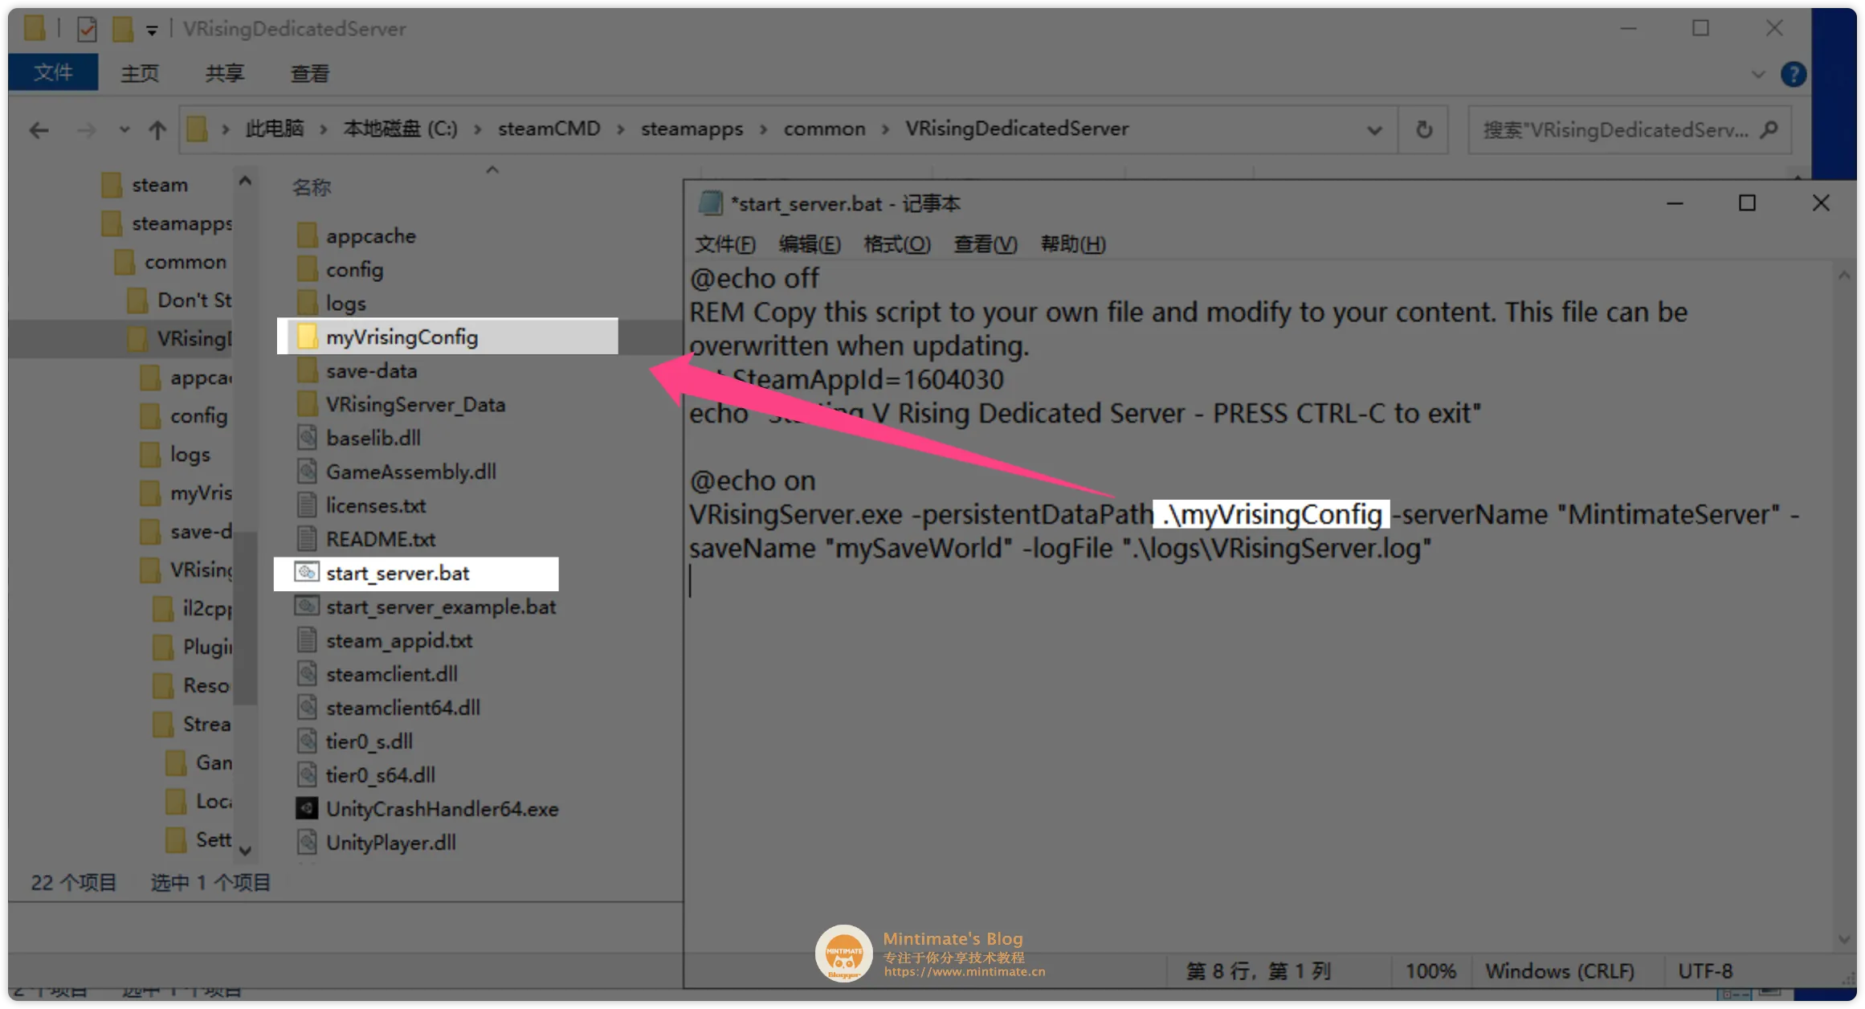The height and width of the screenshot is (1009, 1865).
Task: Click steamCMD breadcrumb segment
Action: tap(549, 129)
